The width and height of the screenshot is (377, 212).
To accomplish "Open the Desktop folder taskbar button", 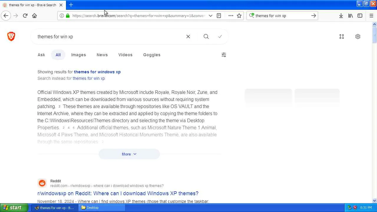I will (102, 208).
